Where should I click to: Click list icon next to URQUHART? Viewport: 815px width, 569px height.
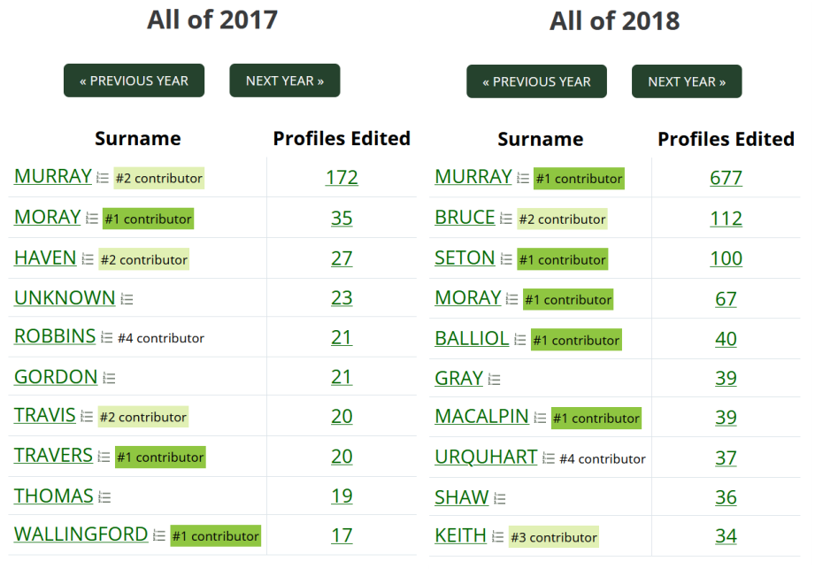pyautogui.click(x=549, y=458)
